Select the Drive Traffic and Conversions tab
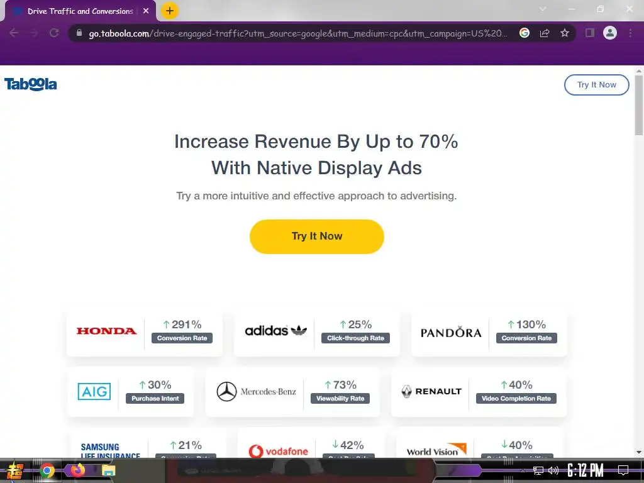Viewport: 644px width, 483px height. tap(80, 11)
